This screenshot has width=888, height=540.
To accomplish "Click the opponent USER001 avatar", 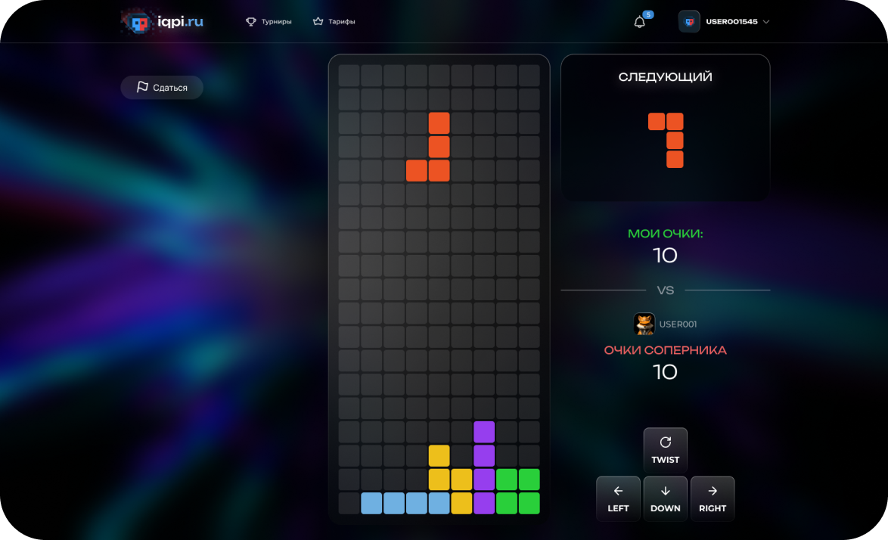I will pos(644,324).
